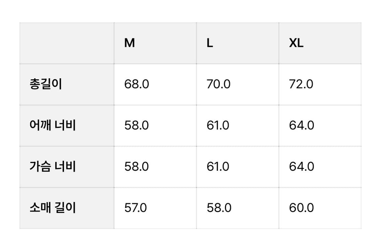The height and width of the screenshot is (241, 381).
Task: Select the L size column header
Action: coord(210,43)
